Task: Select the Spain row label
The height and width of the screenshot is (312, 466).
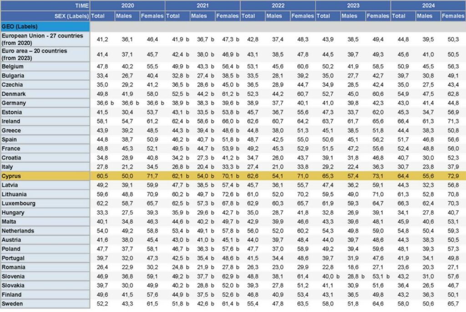Action: pos(45,139)
